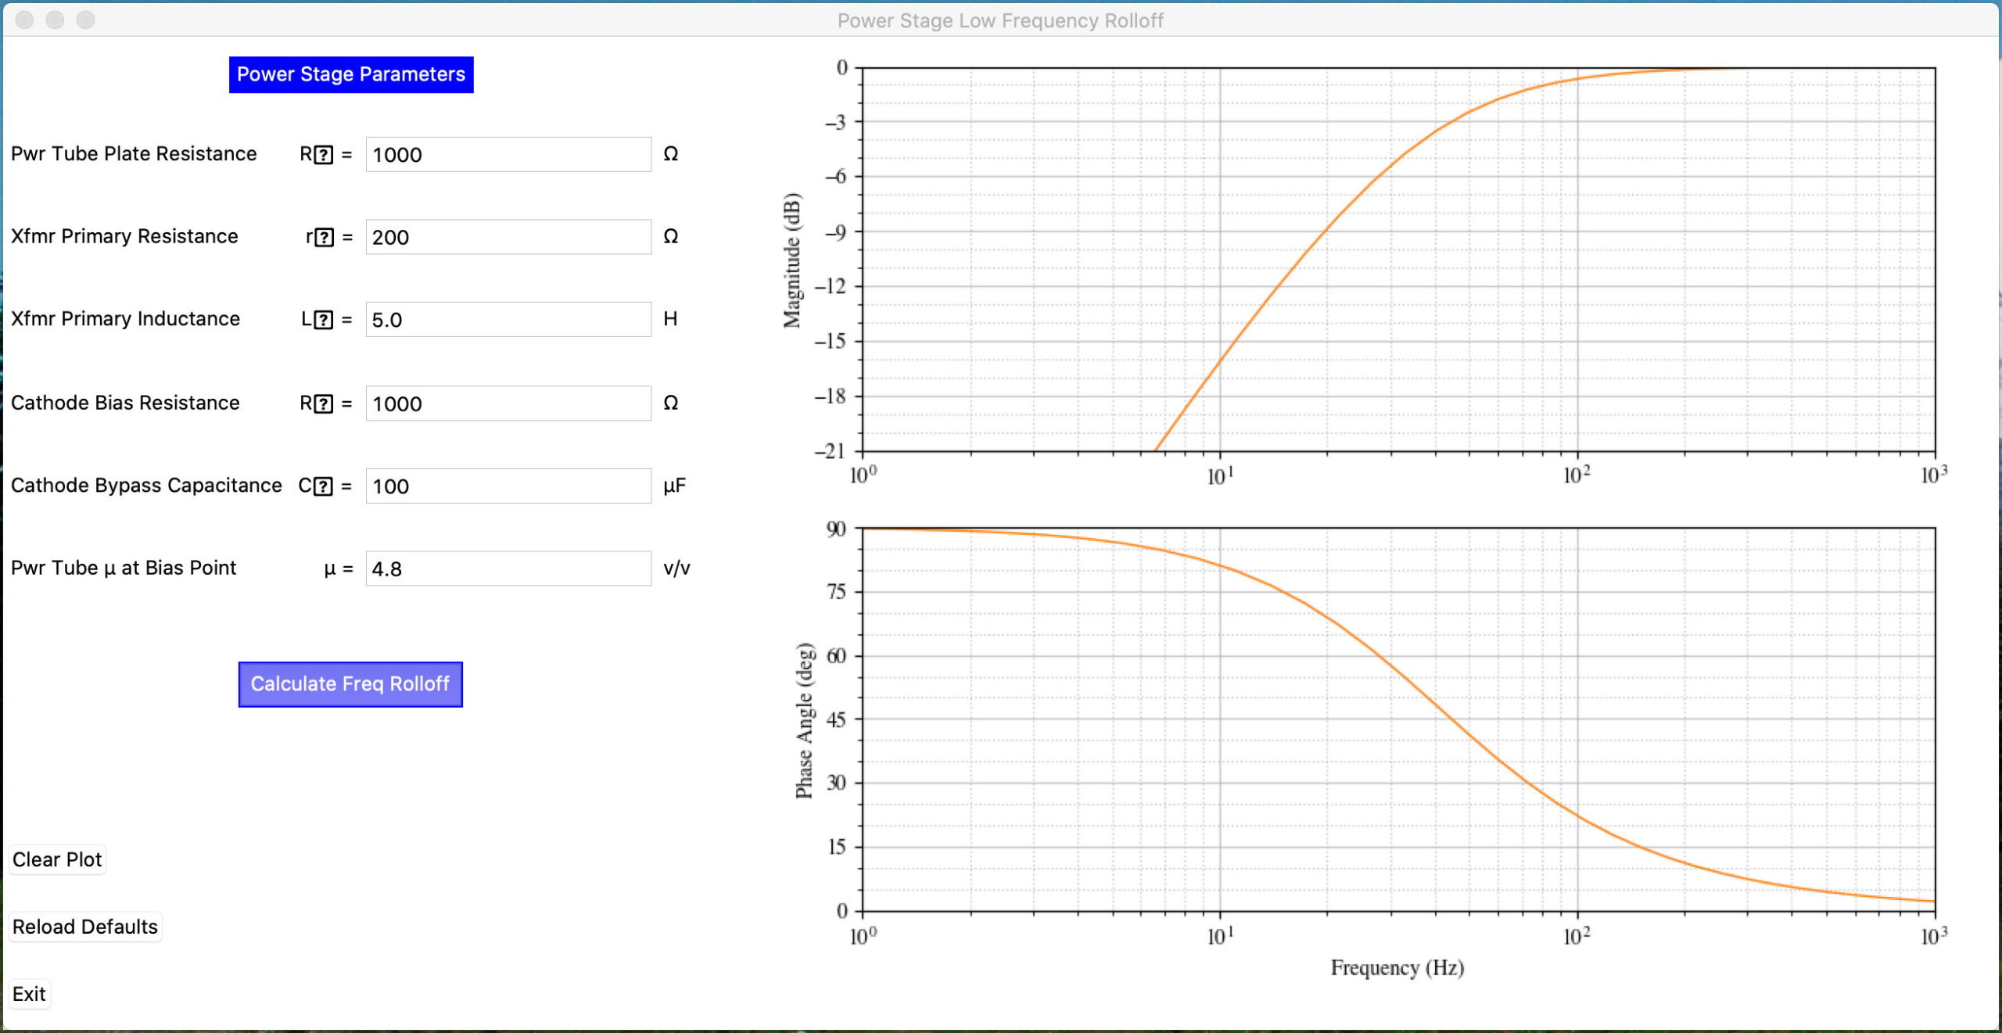Zoom the window with the third title-bar button

point(85,20)
